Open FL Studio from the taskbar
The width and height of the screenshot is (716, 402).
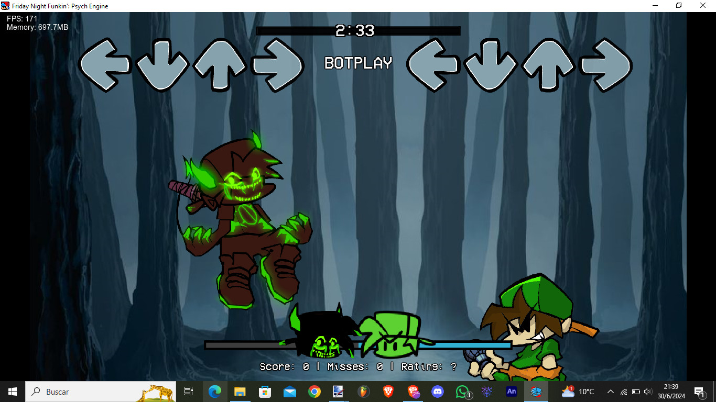tap(363, 392)
